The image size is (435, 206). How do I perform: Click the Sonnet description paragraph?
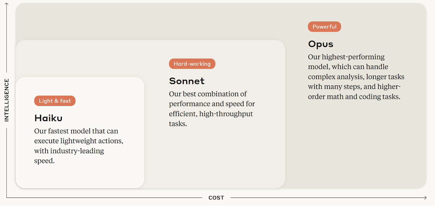pyautogui.click(x=212, y=109)
